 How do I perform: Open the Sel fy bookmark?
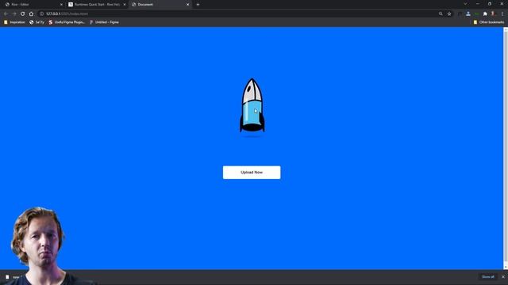[37, 22]
